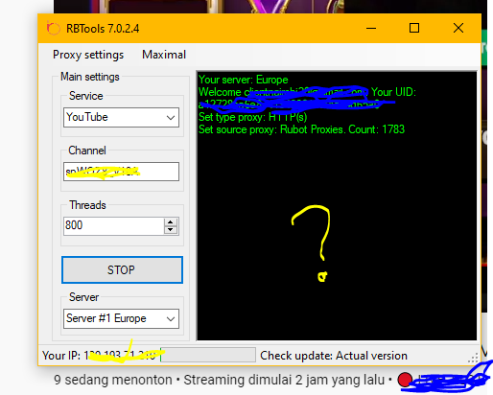
Task: Click the red live indicator dot below window
Action: tap(405, 380)
